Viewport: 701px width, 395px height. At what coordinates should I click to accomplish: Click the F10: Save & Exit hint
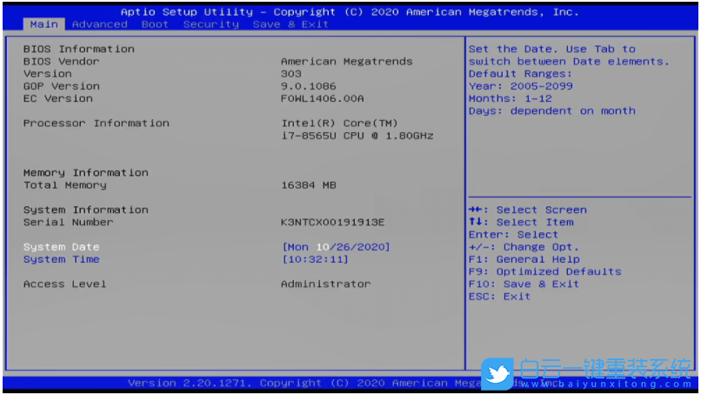tap(524, 284)
